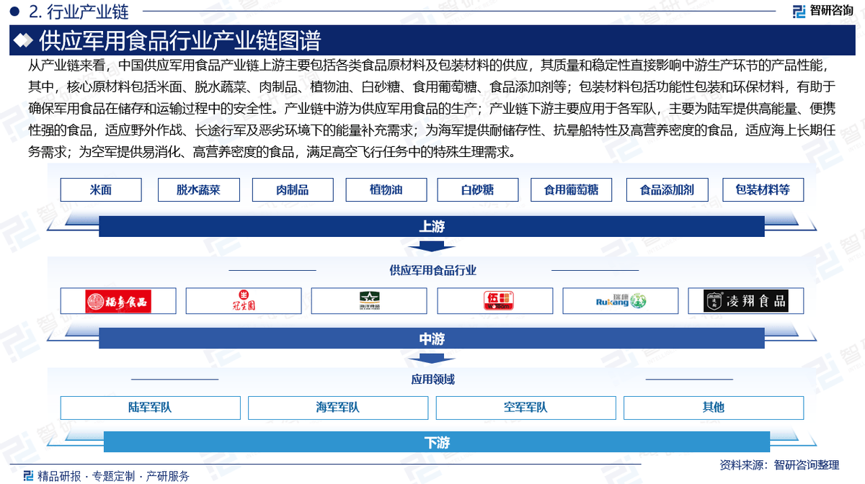Click the light blue 下游 banner

pos(436,442)
